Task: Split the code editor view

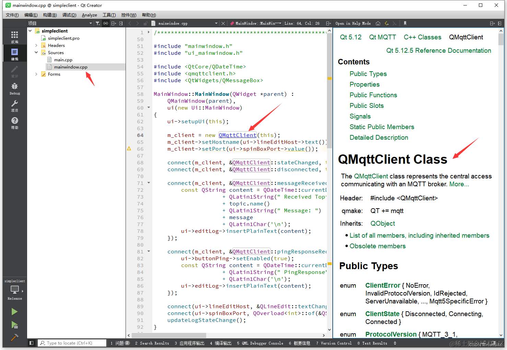Action: [328, 23]
